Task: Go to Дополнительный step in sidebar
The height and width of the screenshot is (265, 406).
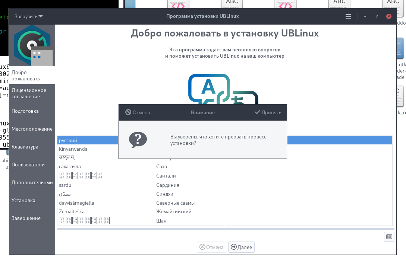Action: pyautogui.click(x=32, y=182)
